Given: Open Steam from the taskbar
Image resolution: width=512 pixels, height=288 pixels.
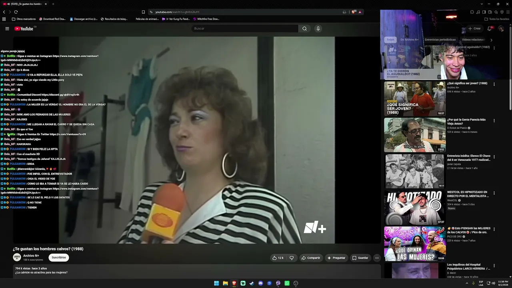Looking at the screenshot, I should pos(252,283).
